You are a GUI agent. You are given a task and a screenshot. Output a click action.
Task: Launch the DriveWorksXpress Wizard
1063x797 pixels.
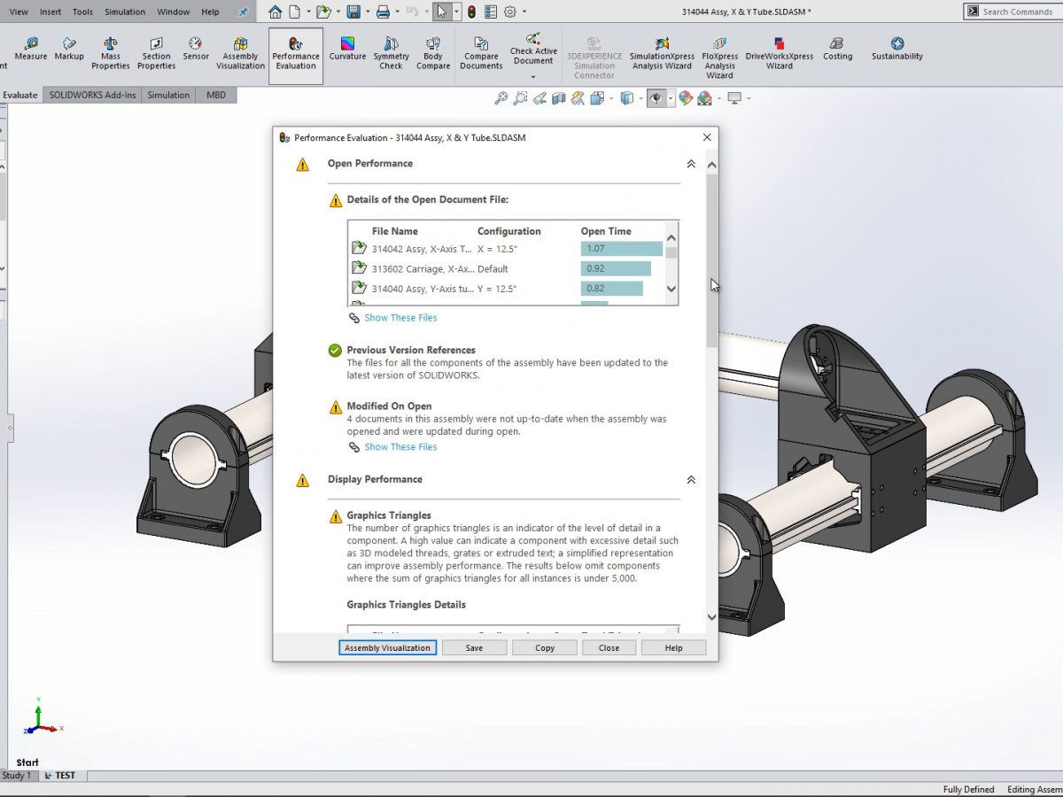coord(780,53)
